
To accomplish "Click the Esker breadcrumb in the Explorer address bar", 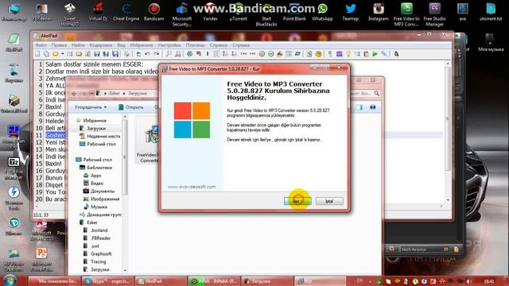I will click(115, 94).
